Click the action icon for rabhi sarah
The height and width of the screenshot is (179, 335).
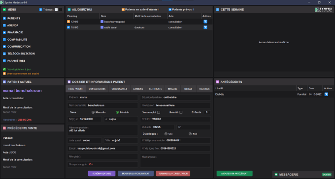point(205,27)
